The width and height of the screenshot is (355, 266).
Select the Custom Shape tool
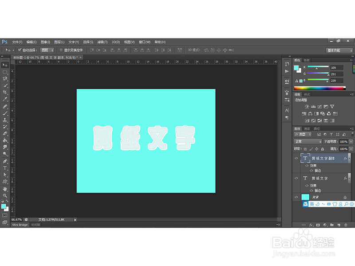click(x=5, y=181)
